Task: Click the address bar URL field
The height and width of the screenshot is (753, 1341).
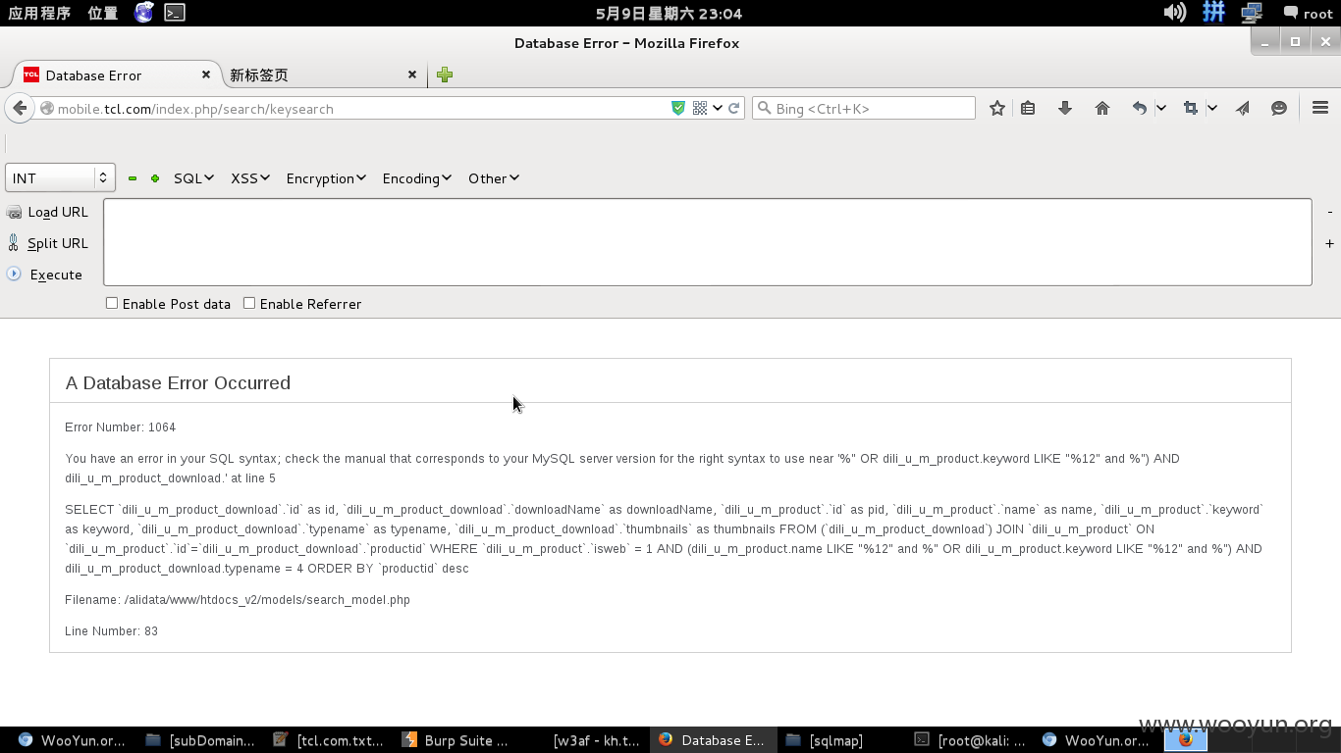Action: point(361,108)
